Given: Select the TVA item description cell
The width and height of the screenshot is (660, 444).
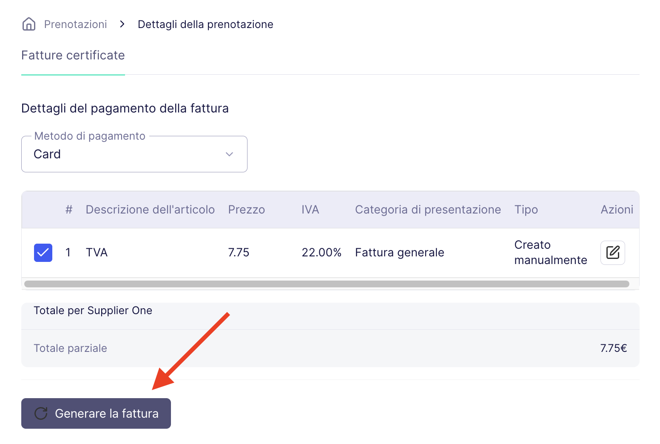Looking at the screenshot, I should pyautogui.click(x=97, y=253).
